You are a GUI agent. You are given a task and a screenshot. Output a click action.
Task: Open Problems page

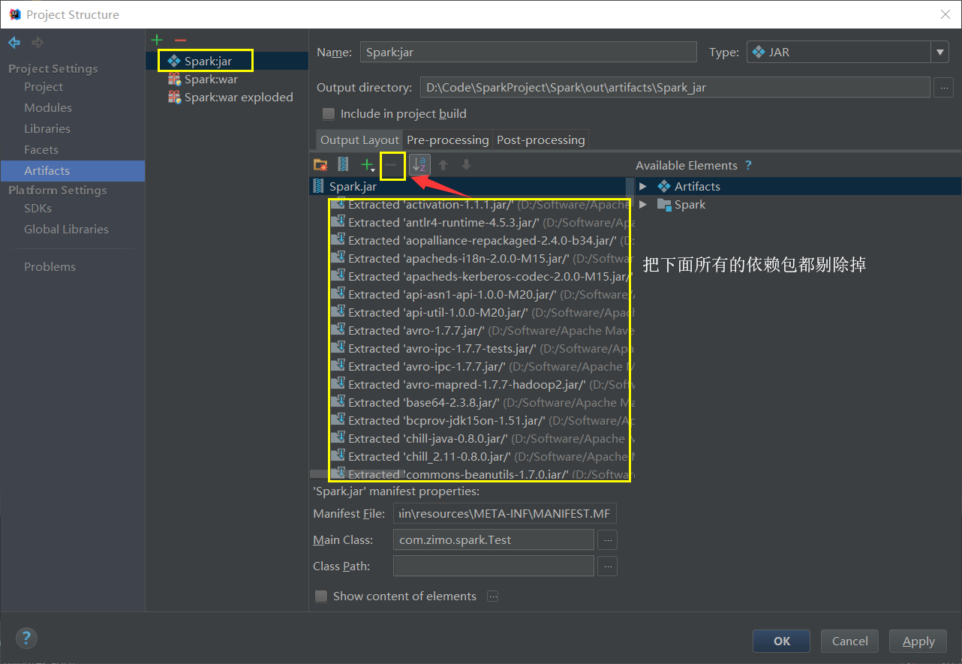coord(50,266)
